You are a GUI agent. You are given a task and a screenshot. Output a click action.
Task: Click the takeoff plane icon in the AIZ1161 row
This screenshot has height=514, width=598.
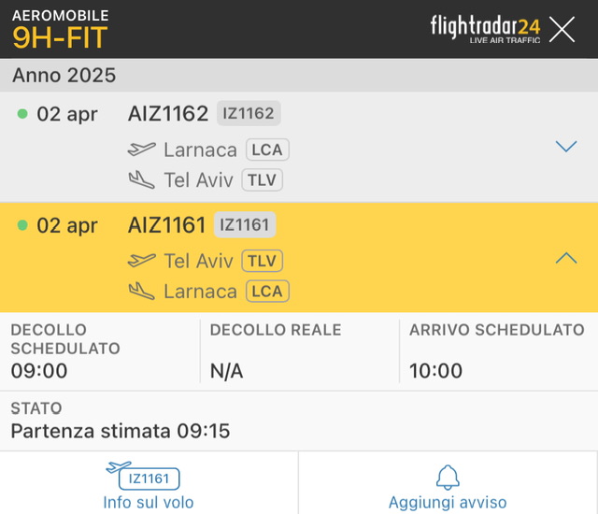(x=142, y=260)
